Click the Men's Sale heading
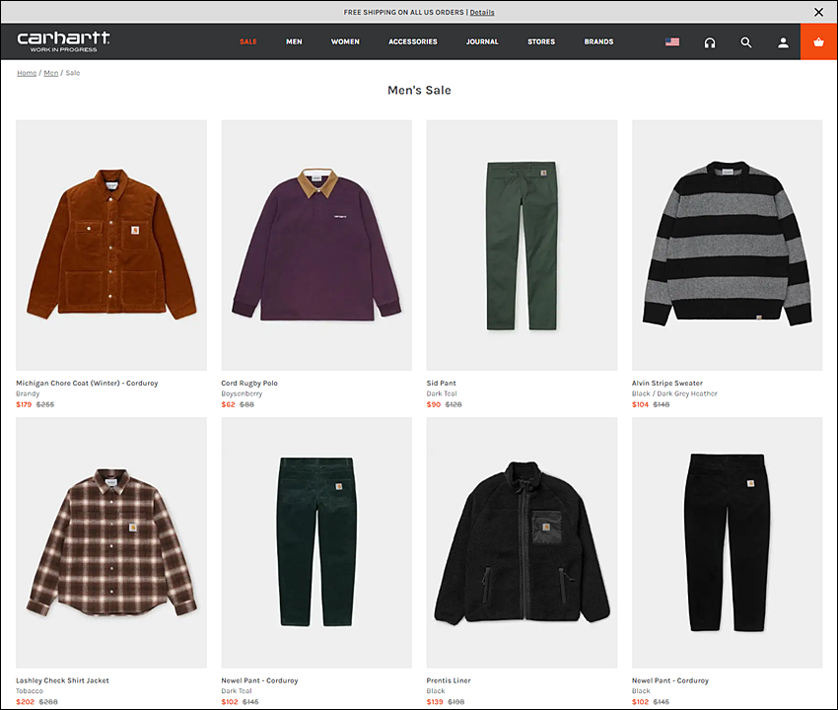 (x=419, y=91)
